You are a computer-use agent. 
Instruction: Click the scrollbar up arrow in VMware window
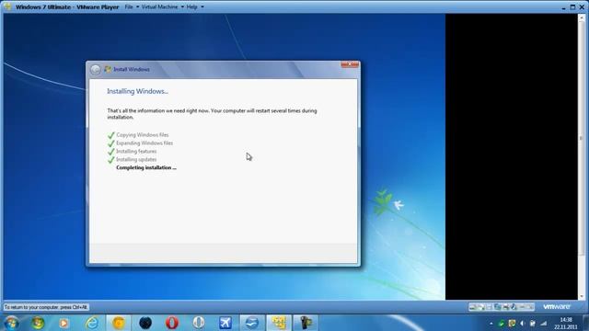click(x=582, y=17)
